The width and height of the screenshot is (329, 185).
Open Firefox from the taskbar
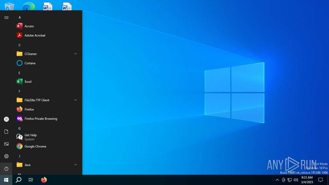(44, 180)
